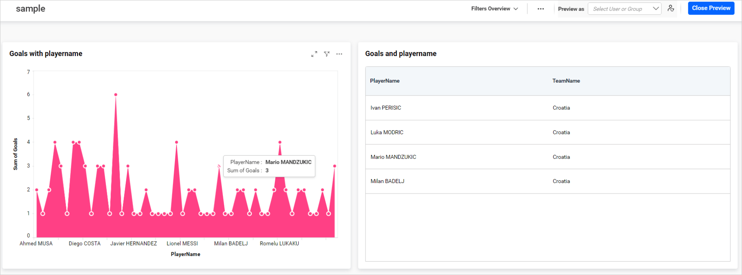Clear filter icon on chart widget
This screenshot has width=742, height=275.
(x=327, y=54)
